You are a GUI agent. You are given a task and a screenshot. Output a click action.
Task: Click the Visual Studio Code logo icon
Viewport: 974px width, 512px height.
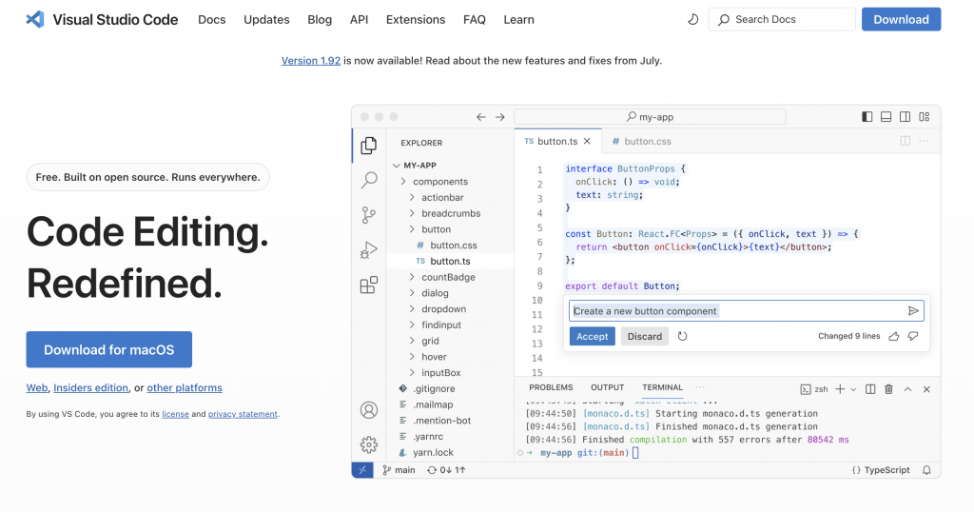pyautogui.click(x=35, y=19)
